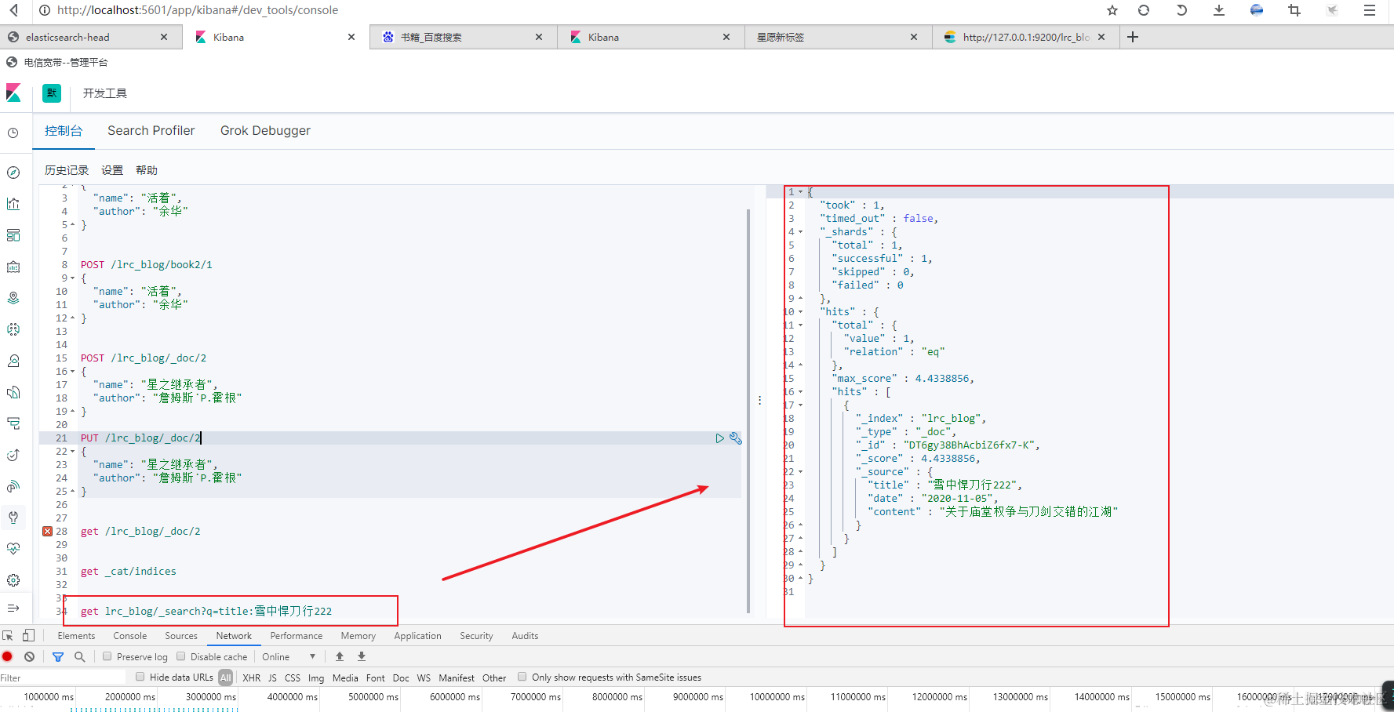Viewport: 1394px width, 712px height.
Task: Open the browser crop screenshot tool
Action: 1294,10
